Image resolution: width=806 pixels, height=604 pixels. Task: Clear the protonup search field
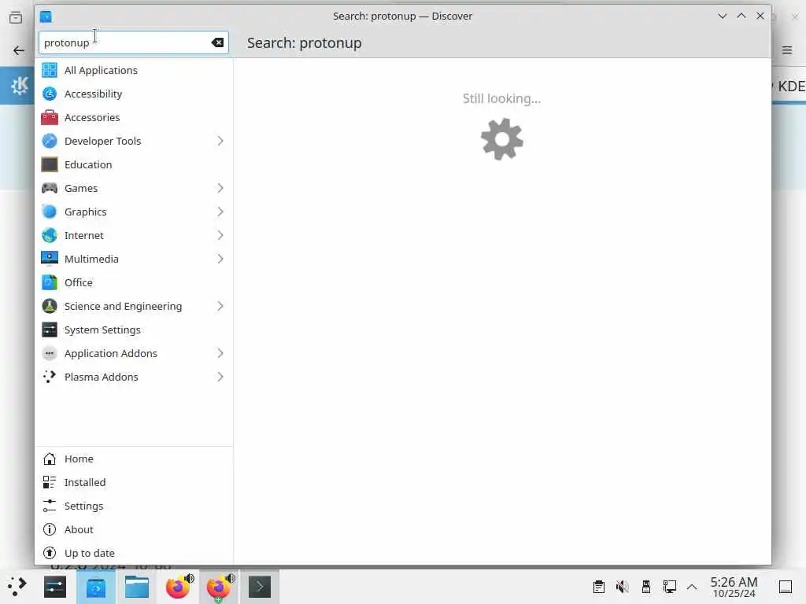(x=217, y=42)
